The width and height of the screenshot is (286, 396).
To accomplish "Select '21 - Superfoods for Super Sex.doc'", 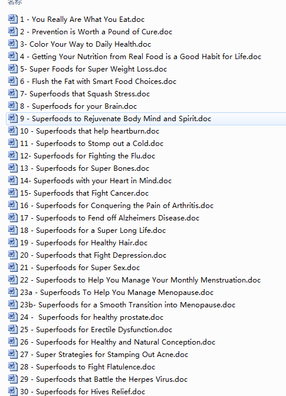I will (80, 268).
